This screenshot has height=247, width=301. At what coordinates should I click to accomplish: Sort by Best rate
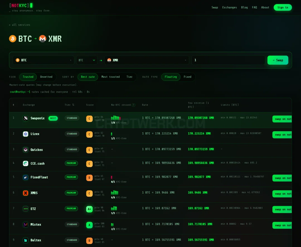pyautogui.click(x=88, y=77)
